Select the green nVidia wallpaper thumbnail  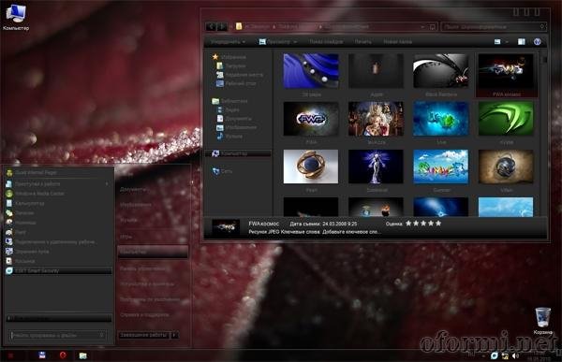pos(506,119)
